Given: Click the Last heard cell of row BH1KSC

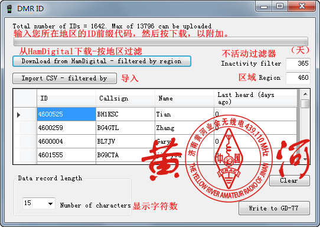Looking at the screenshot, I should point(255,114).
